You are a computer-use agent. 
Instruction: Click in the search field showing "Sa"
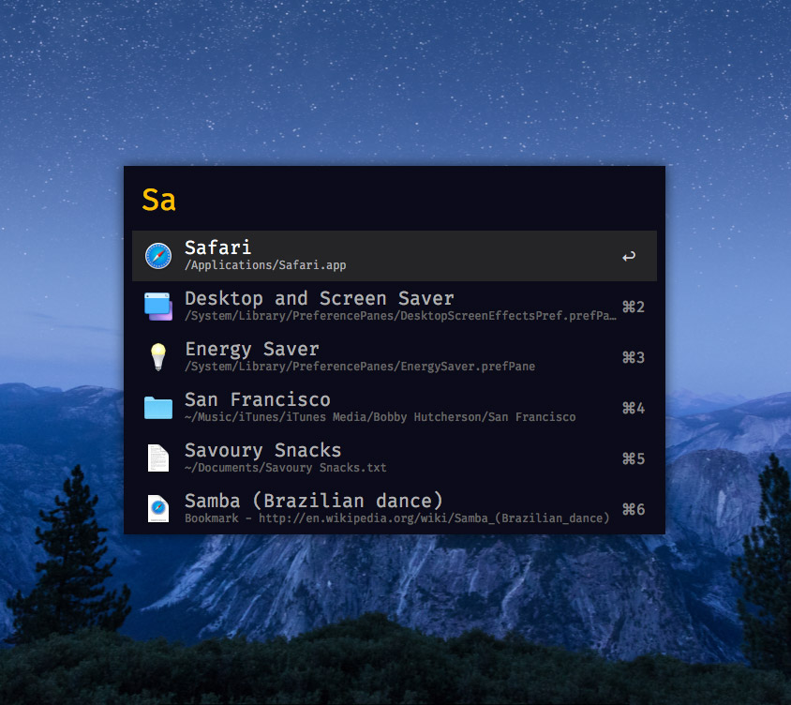(x=394, y=200)
